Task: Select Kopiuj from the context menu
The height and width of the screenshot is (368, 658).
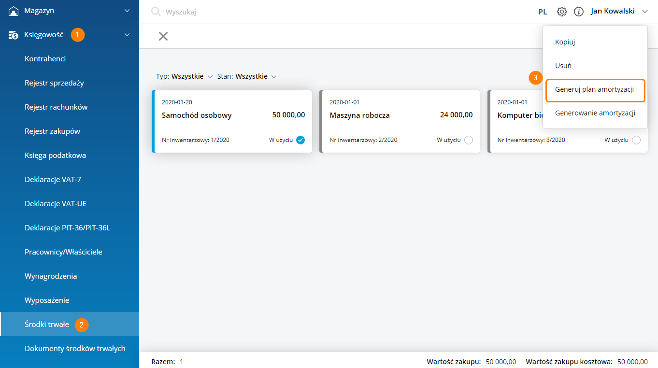Action: [x=565, y=42]
